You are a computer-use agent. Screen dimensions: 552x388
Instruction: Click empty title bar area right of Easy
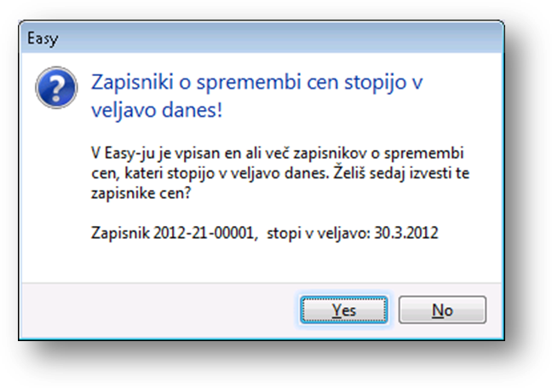pyautogui.click(x=282, y=38)
